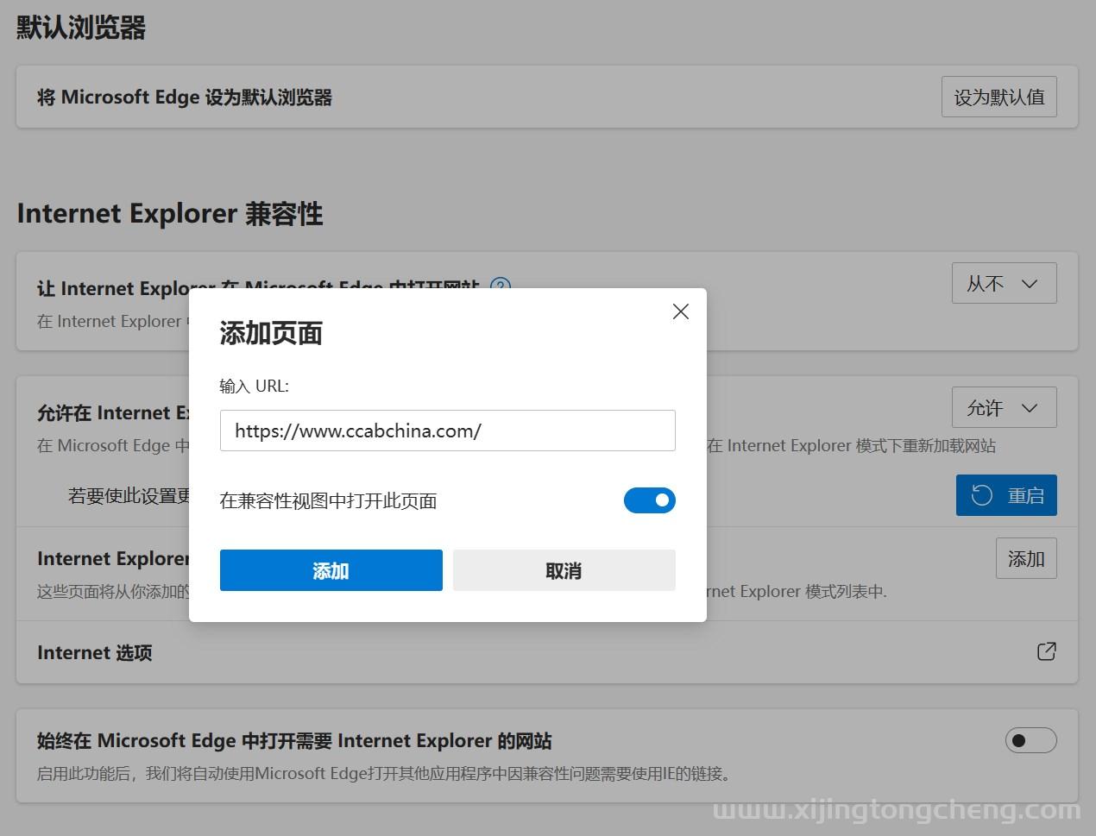Open Internet 选项 external link icon
This screenshot has height=836, width=1096.
1046,651
